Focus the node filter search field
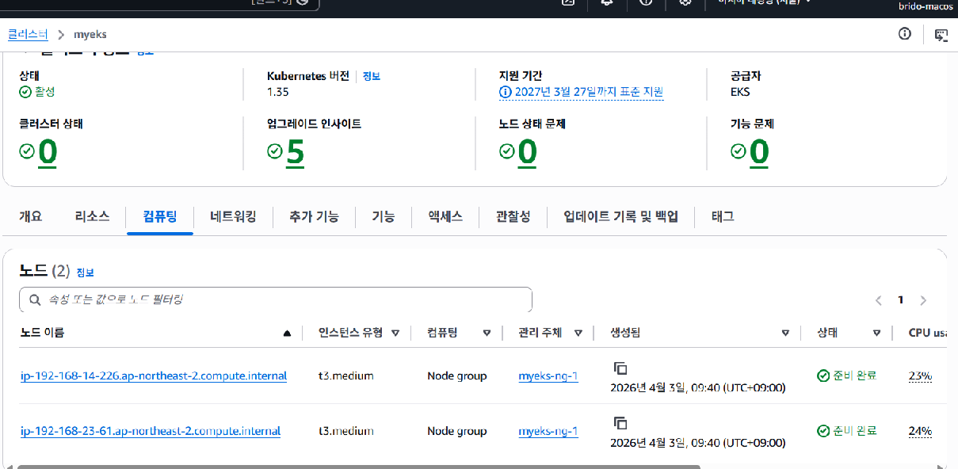 click(276, 300)
